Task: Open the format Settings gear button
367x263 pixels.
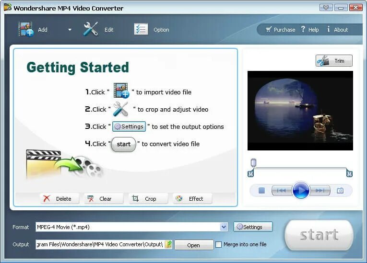Action: 253,227
